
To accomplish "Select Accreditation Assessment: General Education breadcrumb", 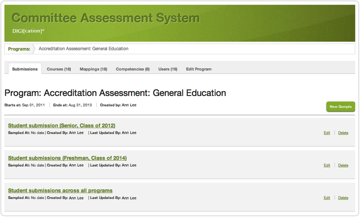I will click(x=83, y=49).
